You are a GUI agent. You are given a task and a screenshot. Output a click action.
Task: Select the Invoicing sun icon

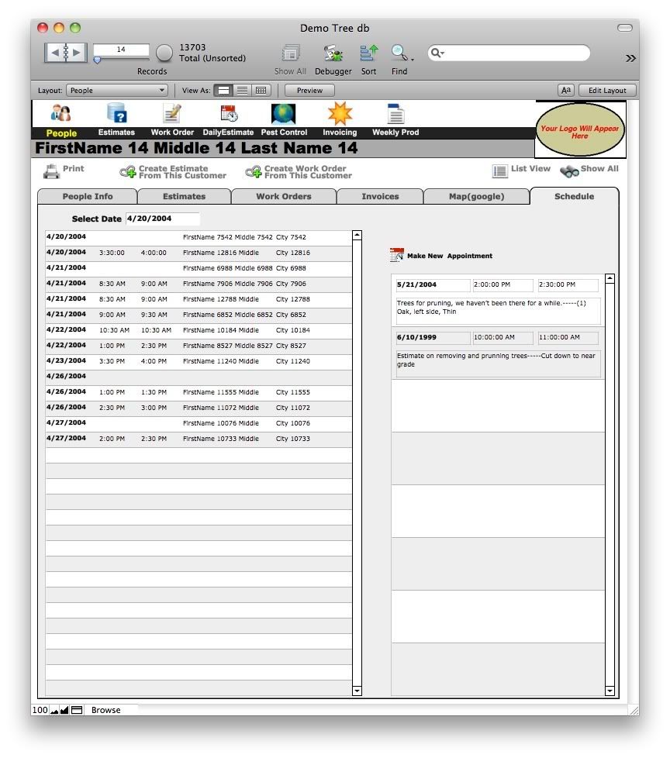(339, 113)
